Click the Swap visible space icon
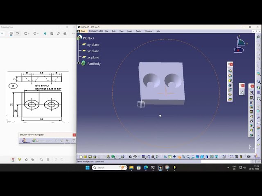This screenshot has height=196, width=262. pos(217,157)
